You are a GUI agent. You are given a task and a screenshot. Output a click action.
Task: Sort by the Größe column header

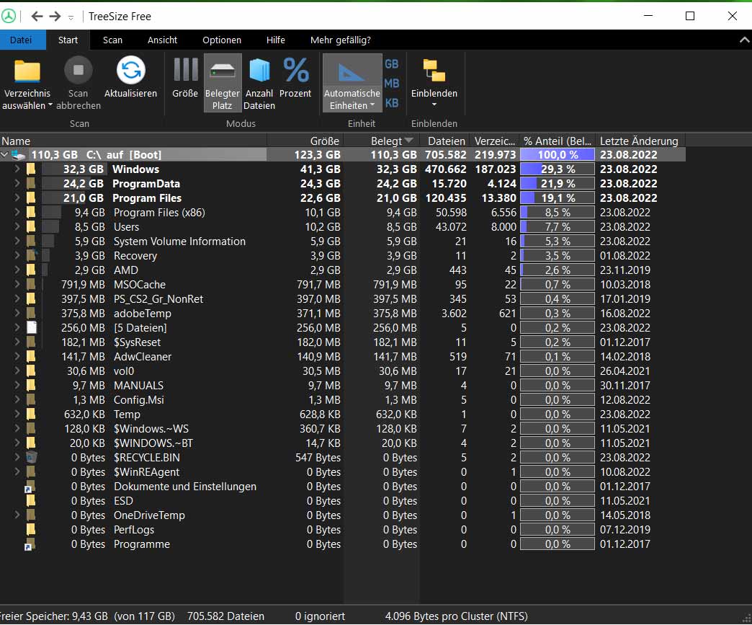click(305, 141)
